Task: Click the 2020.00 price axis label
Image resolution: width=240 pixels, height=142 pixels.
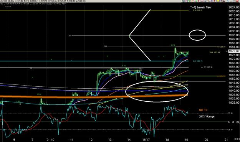Action: coord(234,11)
